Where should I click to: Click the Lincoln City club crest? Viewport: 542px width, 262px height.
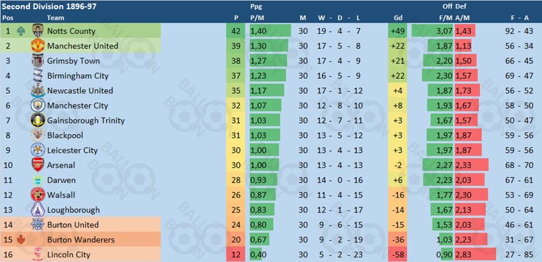37,255
